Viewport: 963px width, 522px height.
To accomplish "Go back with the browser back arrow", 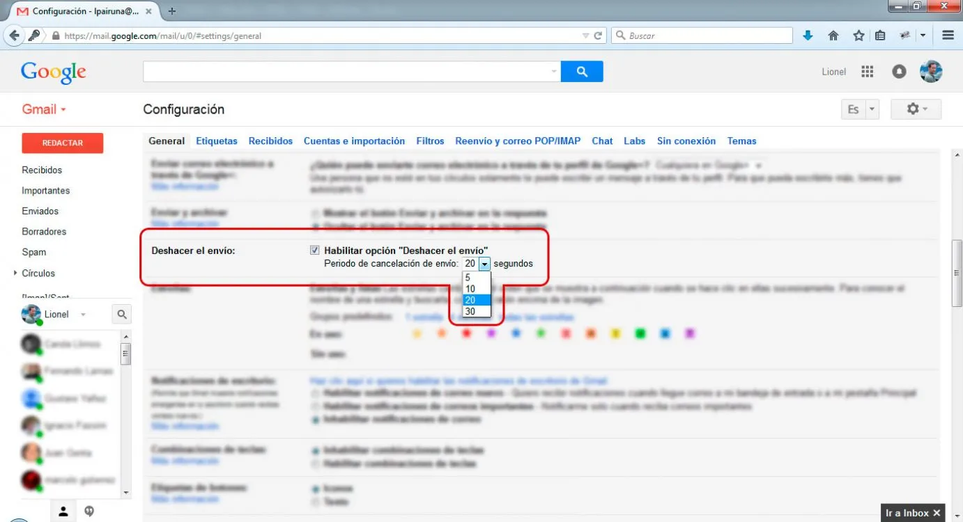I will coord(13,35).
